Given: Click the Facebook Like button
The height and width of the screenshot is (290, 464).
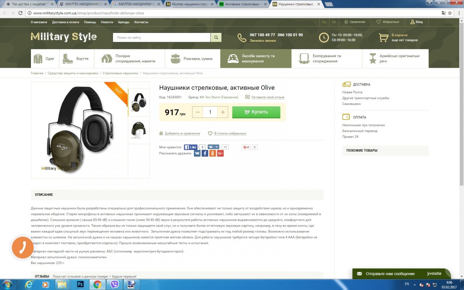Looking at the screenshot, I should click(x=191, y=147).
